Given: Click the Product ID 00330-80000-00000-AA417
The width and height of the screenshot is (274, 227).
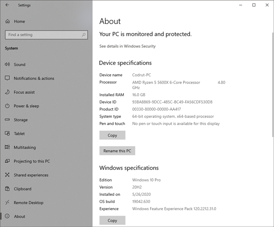Looking at the screenshot, I should (x=156, y=109).
